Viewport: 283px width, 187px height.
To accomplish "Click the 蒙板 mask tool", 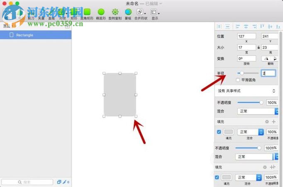I will 128,14.
